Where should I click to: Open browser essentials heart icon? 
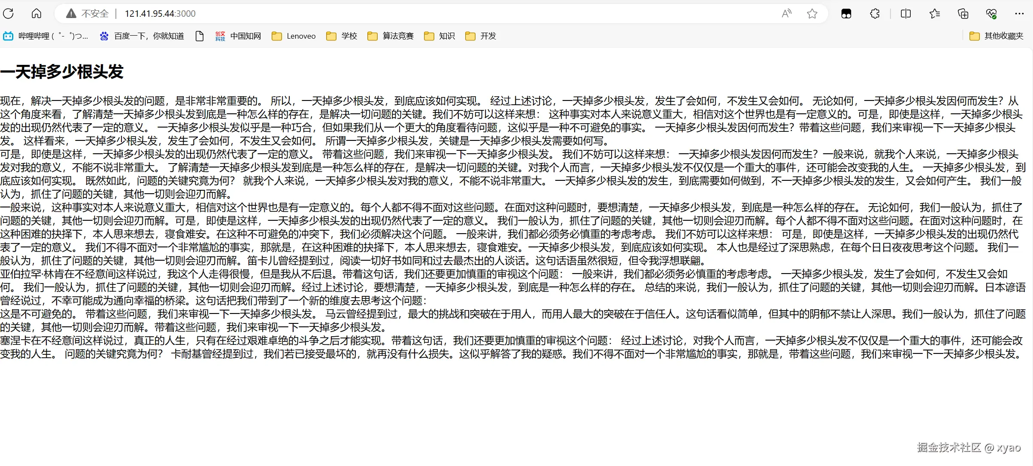click(991, 14)
